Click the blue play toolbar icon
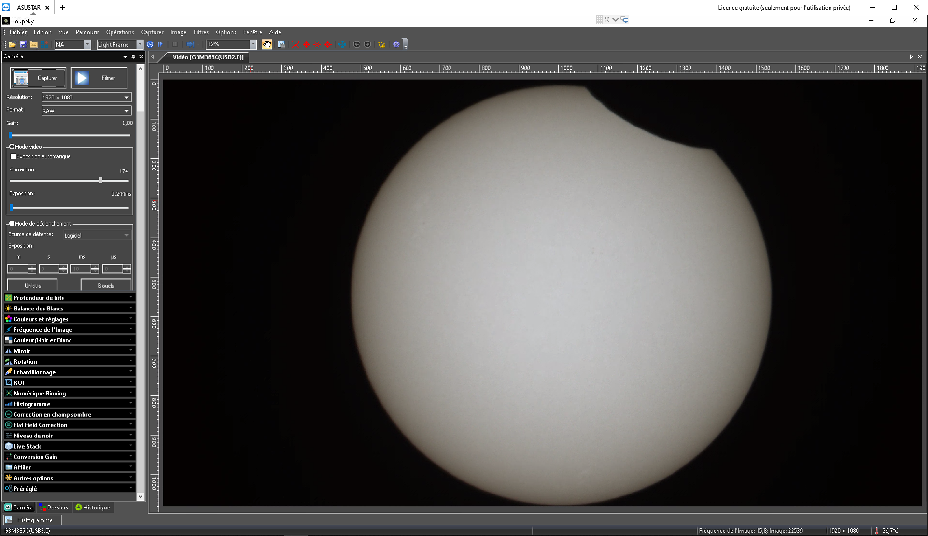This screenshot has width=928, height=536. pos(160,44)
